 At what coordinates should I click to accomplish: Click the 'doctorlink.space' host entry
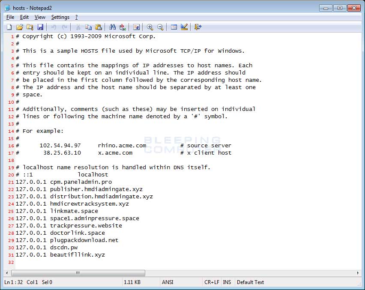[x=77, y=233]
